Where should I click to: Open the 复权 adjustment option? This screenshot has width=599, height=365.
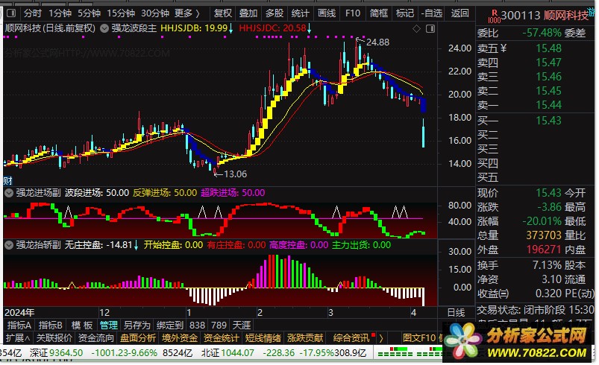[223, 13]
